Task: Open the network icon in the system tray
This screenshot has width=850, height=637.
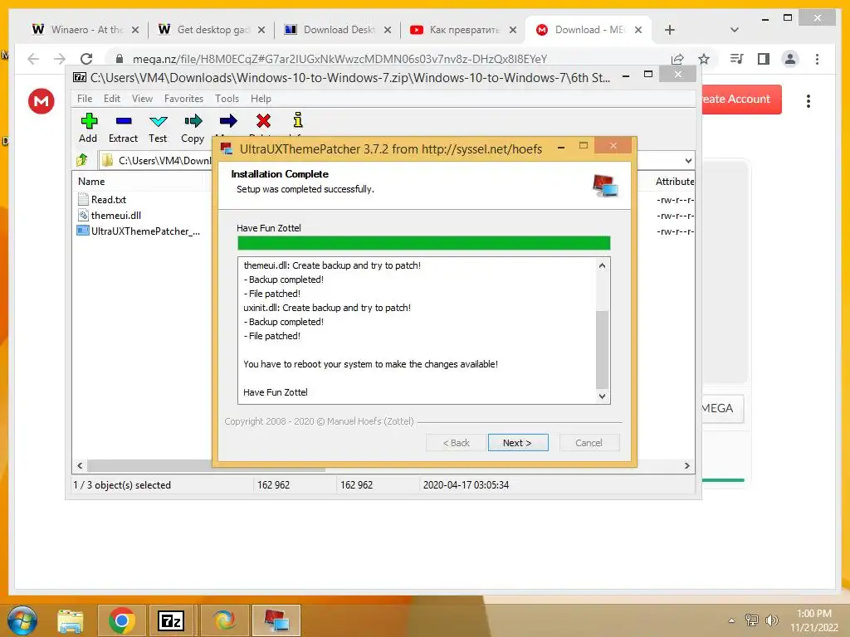Action: [752, 620]
